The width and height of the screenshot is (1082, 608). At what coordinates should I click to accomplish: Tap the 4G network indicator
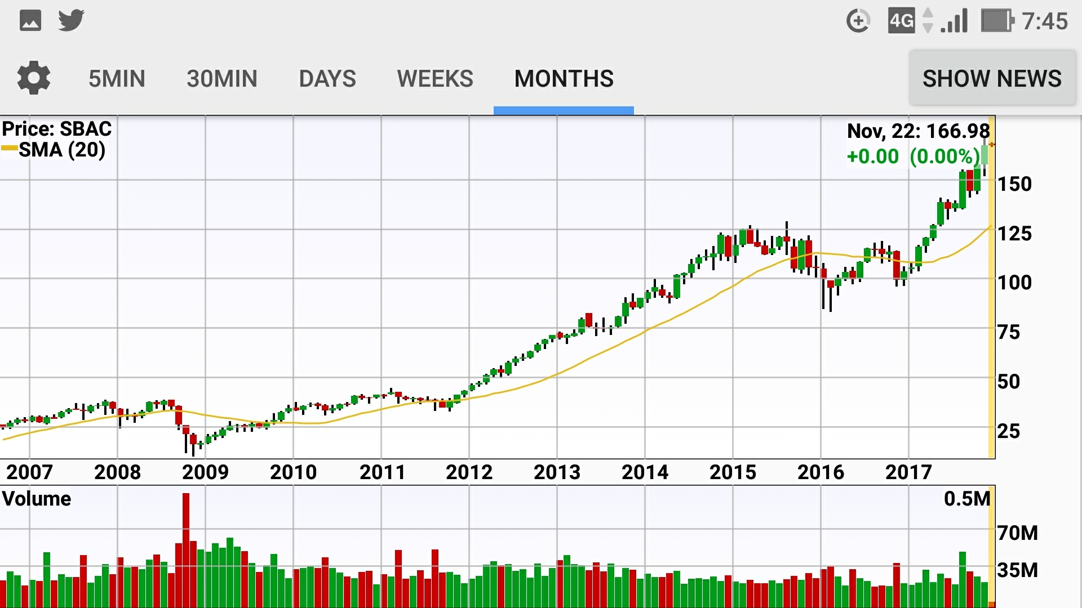(x=901, y=21)
